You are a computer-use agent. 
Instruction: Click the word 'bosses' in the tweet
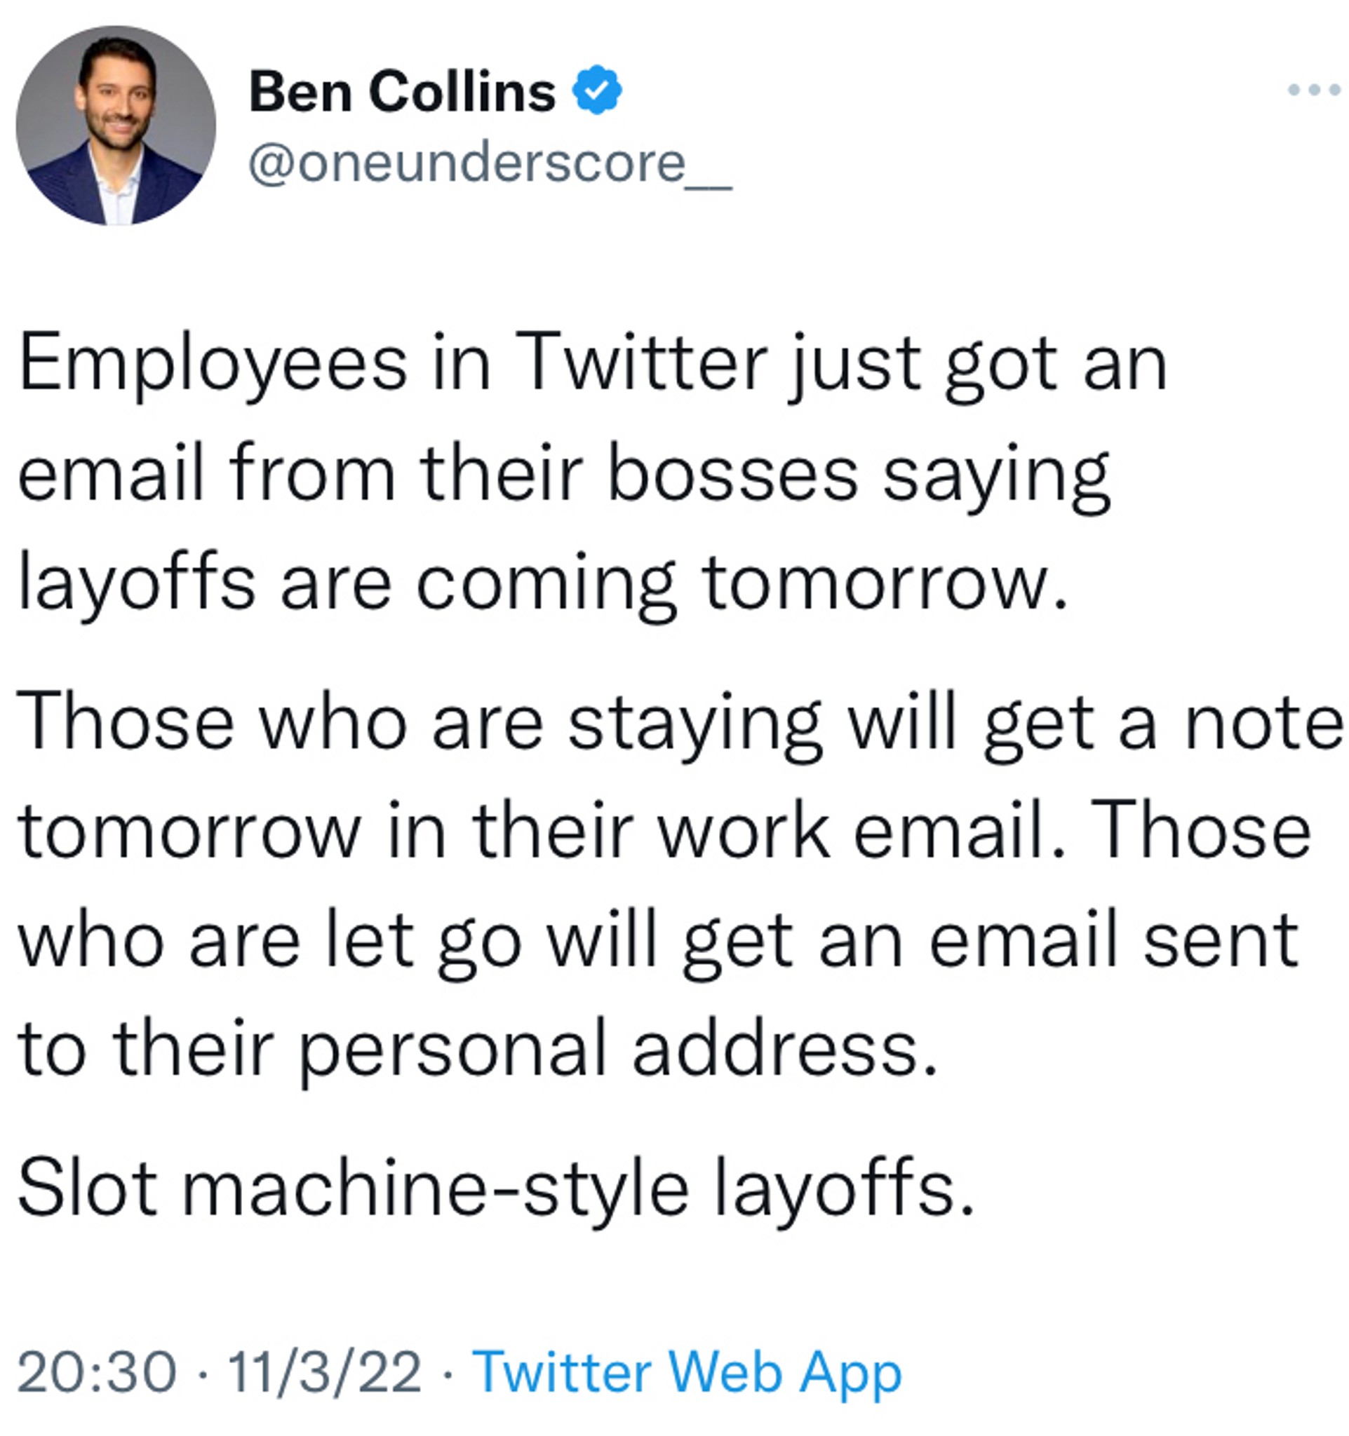coord(733,473)
